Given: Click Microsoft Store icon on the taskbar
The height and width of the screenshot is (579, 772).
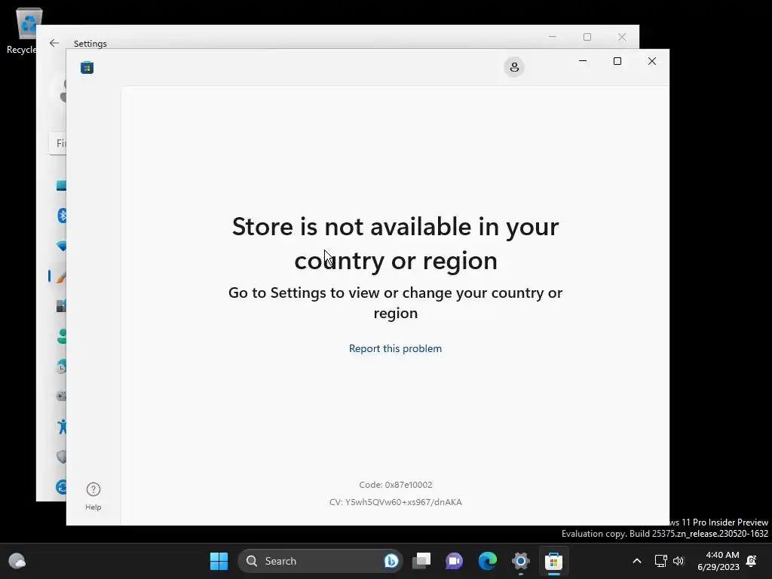Looking at the screenshot, I should pyautogui.click(x=553, y=561).
